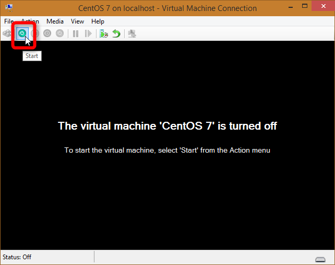Viewport: 335px width, 265px height.
Task: Click the Shut Down toolbar icon
Action: coord(47,33)
